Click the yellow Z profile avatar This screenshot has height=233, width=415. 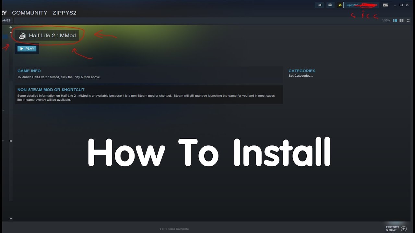click(340, 5)
